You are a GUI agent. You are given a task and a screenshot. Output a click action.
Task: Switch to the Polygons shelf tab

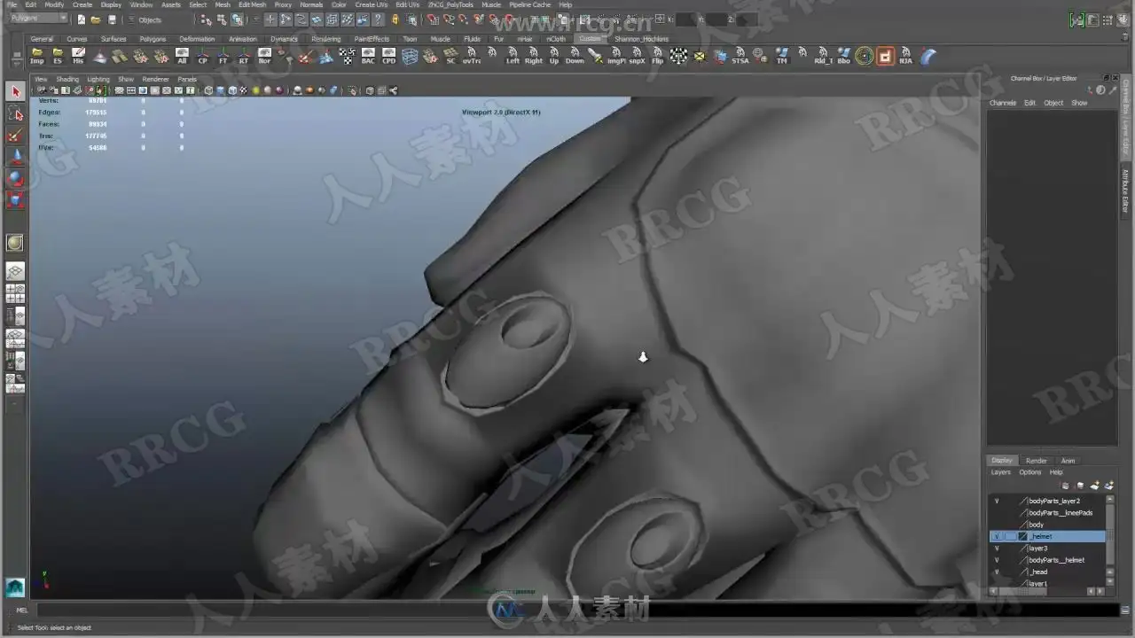click(x=153, y=39)
